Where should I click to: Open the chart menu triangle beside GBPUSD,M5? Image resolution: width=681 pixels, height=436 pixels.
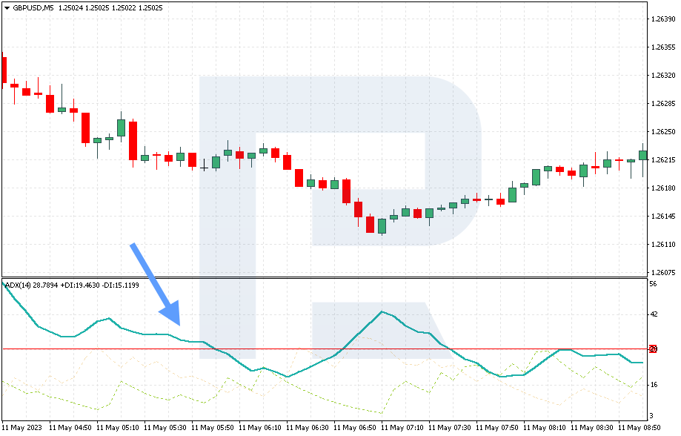tap(7, 8)
